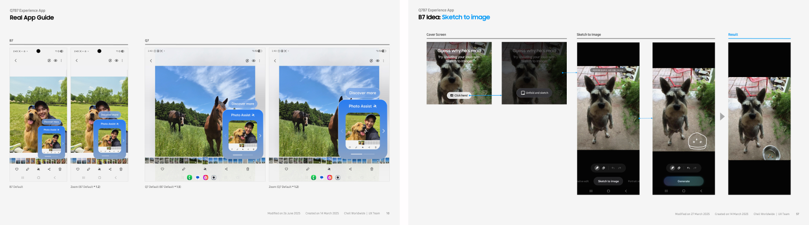This screenshot has height=225, width=809.
Task: Tap undo arrow in Generate screen
Action: pos(688,168)
